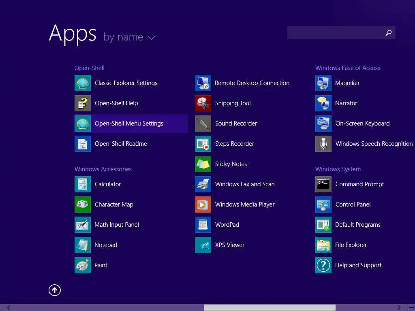This screenshot has height=311, width=415.
Task: Click the Open-Shell Help question mark icon
Action: tap(83, 103)
